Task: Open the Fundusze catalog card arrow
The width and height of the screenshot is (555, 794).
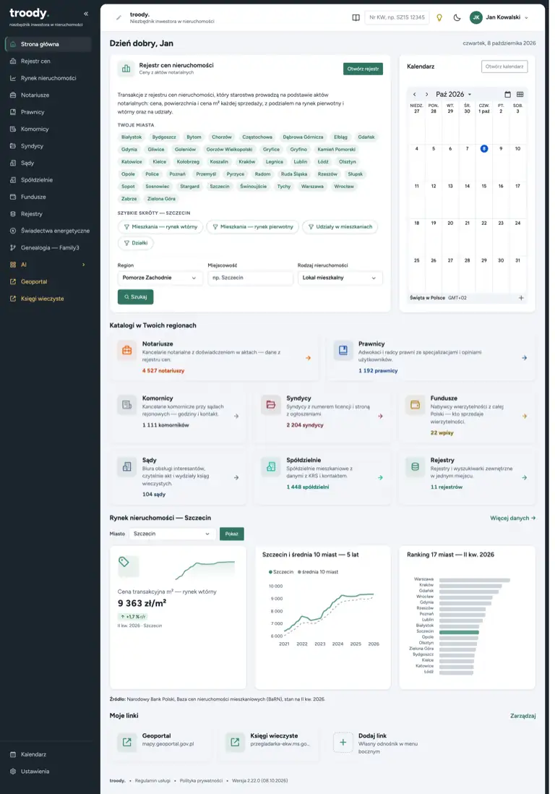Action: (524, 417)
